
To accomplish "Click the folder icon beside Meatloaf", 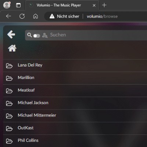I will (9, 91).
